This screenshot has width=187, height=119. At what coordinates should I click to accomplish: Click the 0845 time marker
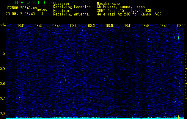coord(92,26)
